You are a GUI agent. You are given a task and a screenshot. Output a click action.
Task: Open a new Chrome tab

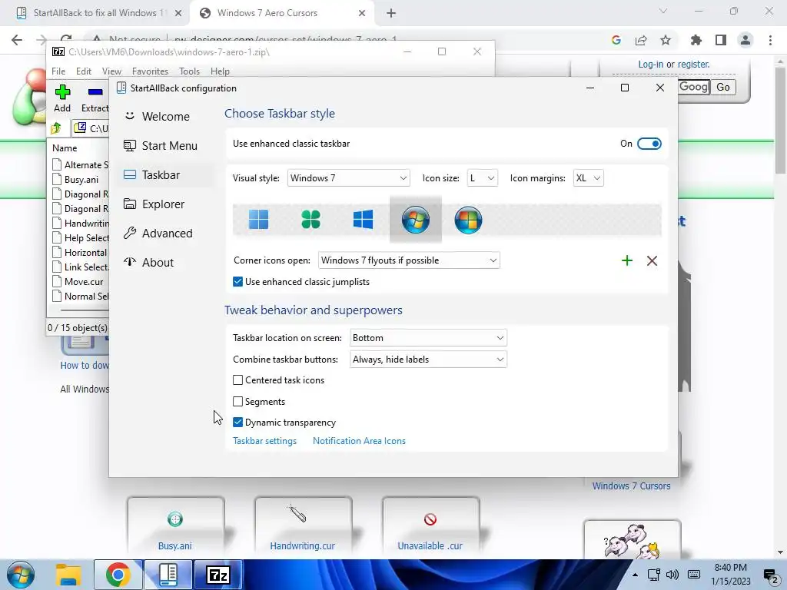coord(391,14)
